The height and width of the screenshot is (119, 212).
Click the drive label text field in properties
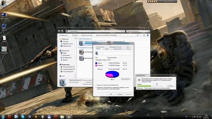(117, 54)
